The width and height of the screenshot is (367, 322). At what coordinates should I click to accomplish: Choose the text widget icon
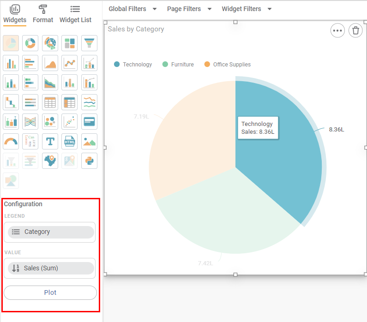tap(50, 142)
